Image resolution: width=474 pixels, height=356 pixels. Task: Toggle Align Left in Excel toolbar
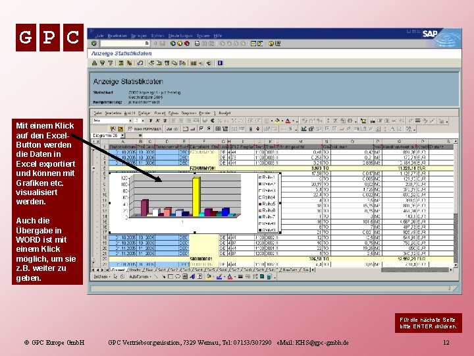pos(174,121)
